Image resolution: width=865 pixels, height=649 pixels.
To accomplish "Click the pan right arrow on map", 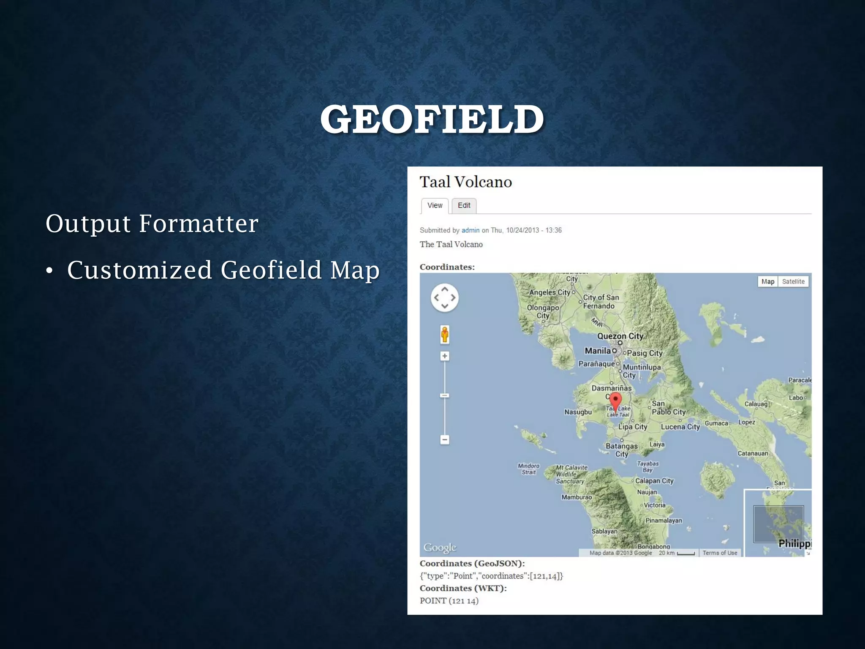I will 453,298.
